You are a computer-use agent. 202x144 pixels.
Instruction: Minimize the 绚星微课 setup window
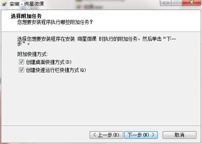(x=165, y=3)
